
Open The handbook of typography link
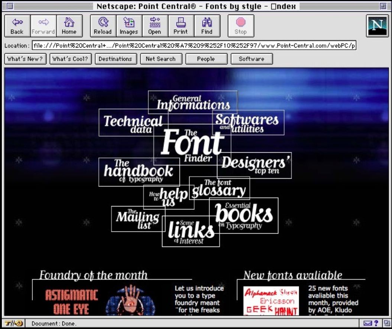point(139,172)
